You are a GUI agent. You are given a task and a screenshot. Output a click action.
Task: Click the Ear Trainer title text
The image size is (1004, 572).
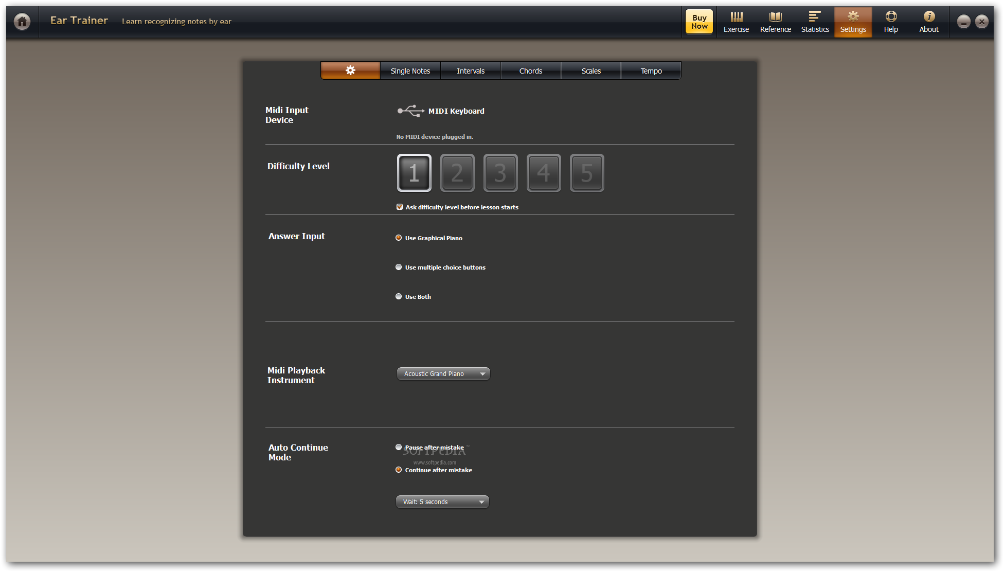[x=79, y=21]
